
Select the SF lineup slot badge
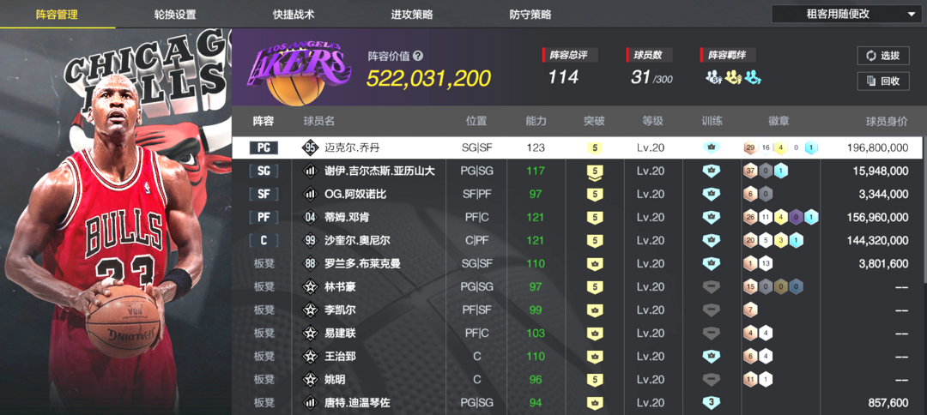point(264,195)
